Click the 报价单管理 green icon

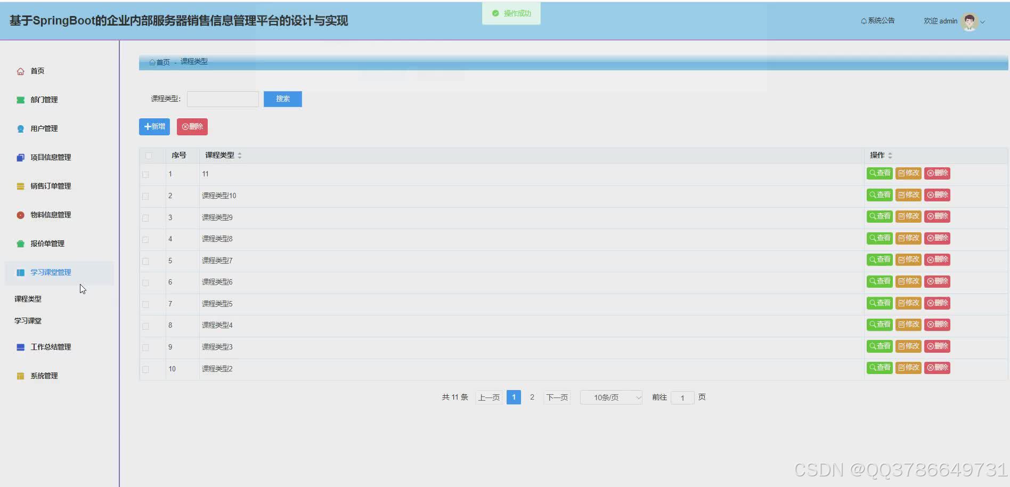[x=20, y=244]
